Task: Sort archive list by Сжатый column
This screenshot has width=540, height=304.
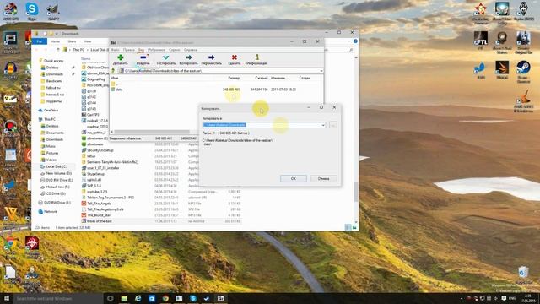Action: click(x=262, y=78)
